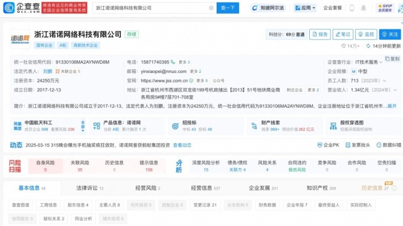Screen dimensions: 403x226
Task: Click the 诺诺网 company logo thumbnail
Action: click(x=20, y=39)
